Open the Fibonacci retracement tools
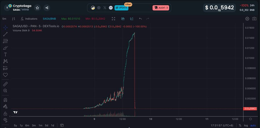The height and width of the screenshot is (128, 260). [x=5, y=41]
